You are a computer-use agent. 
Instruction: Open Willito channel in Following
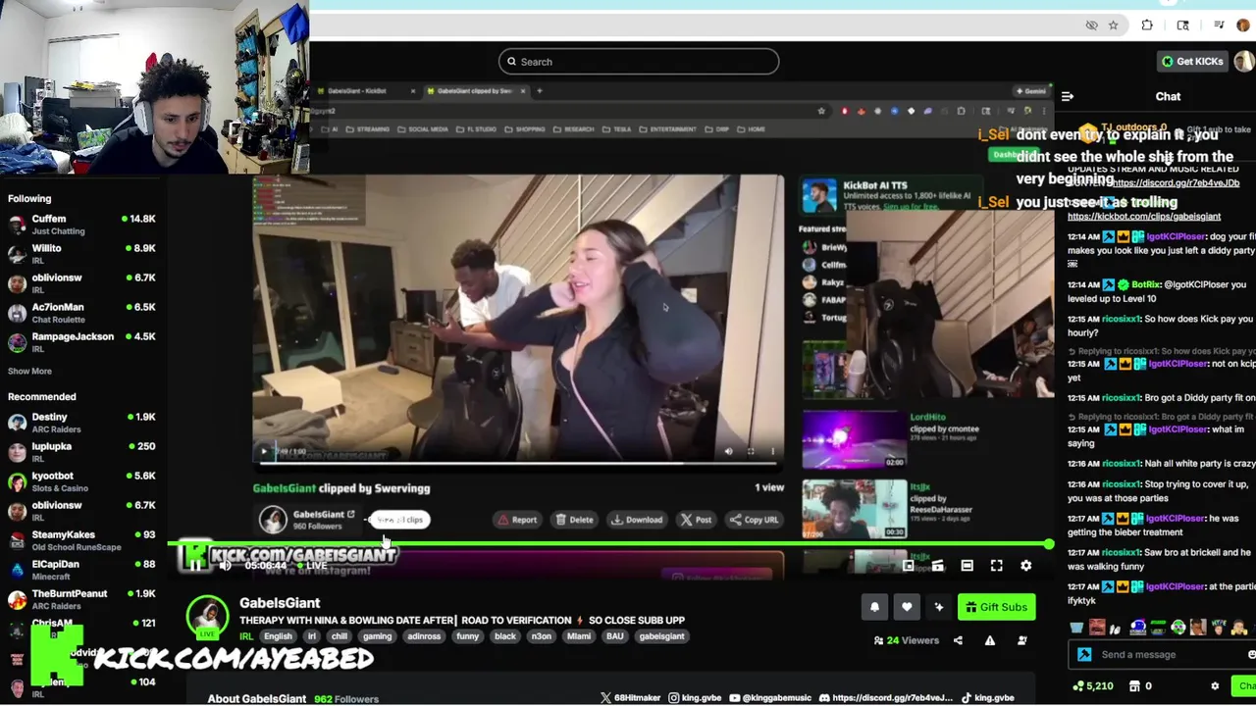point(82,254)
